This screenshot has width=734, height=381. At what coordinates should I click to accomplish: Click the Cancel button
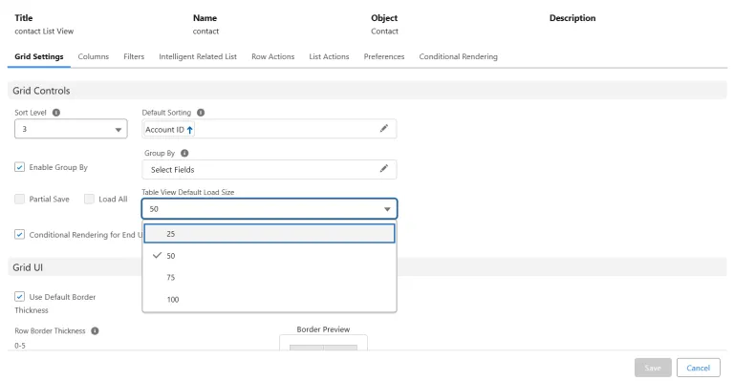tap(699, 368)
